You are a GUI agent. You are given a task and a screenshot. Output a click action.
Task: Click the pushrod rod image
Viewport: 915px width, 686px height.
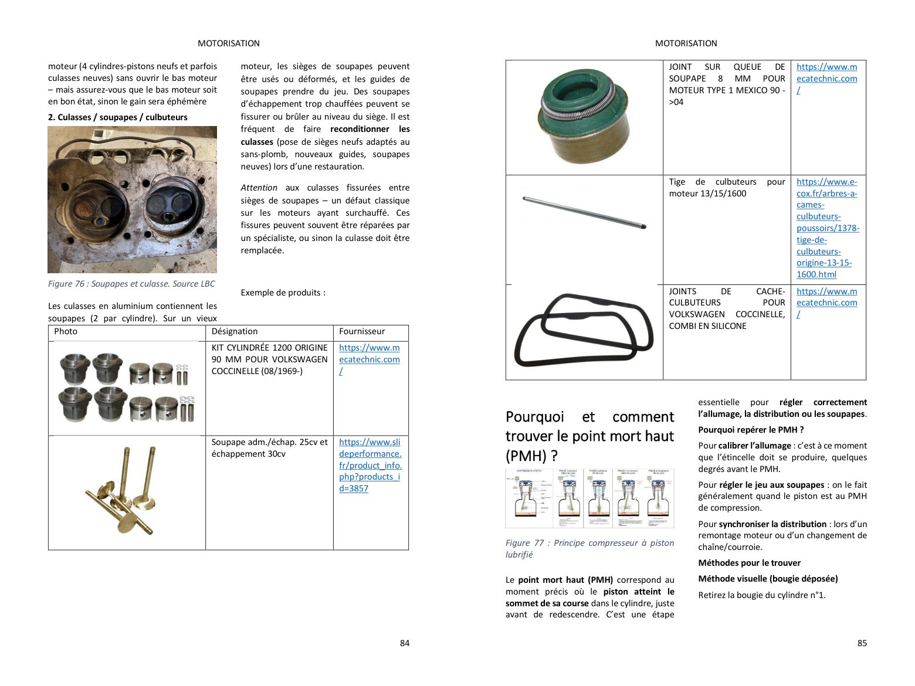pyautogui.click(x=585, y=213)
